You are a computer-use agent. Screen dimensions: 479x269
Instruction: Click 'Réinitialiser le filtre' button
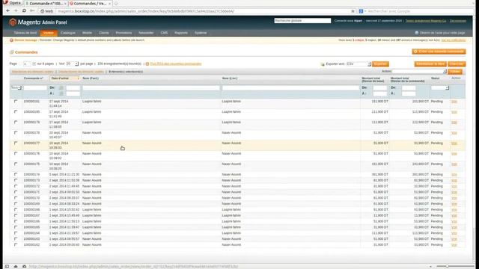point(430,64)
